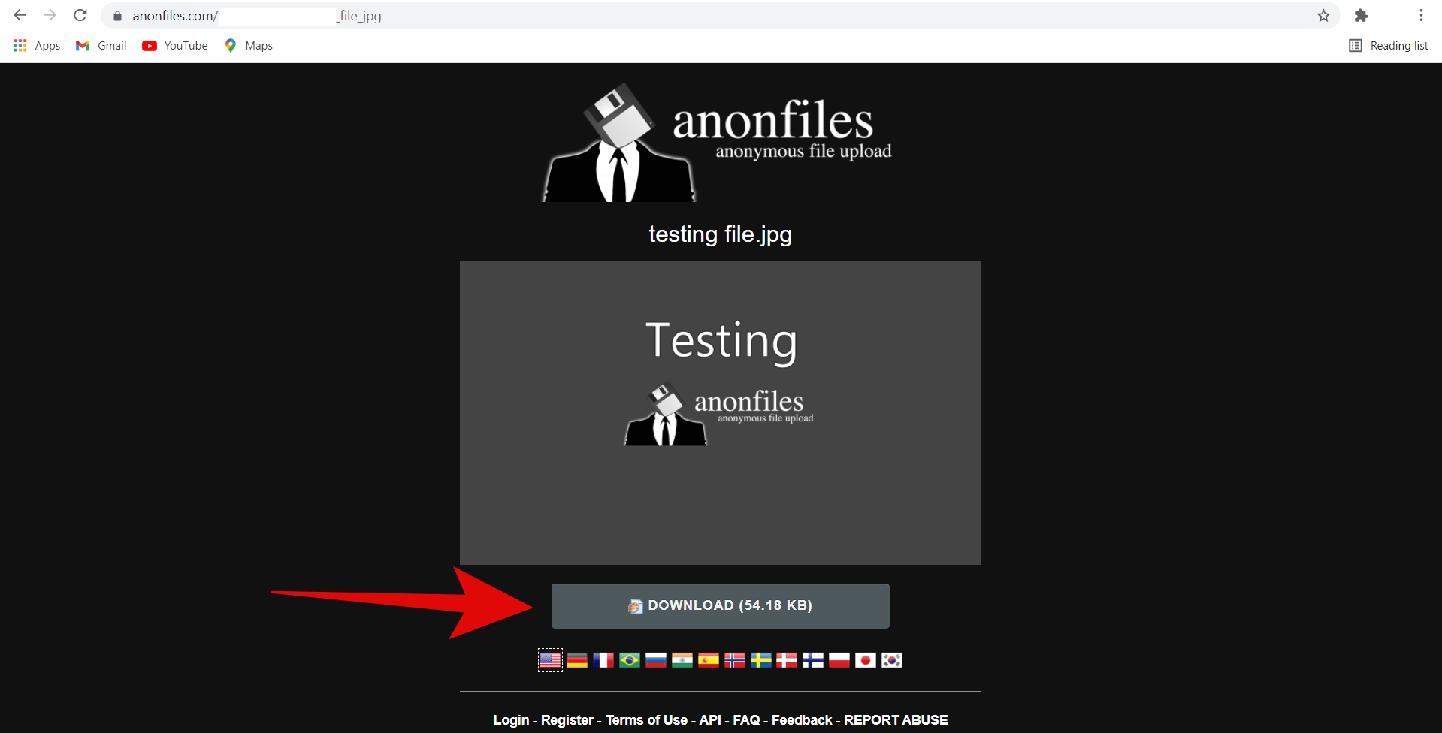This screenshot has height=733, width=1442.
Task: Click the anonfiles header logo
Action: click(x=718, y=142)
